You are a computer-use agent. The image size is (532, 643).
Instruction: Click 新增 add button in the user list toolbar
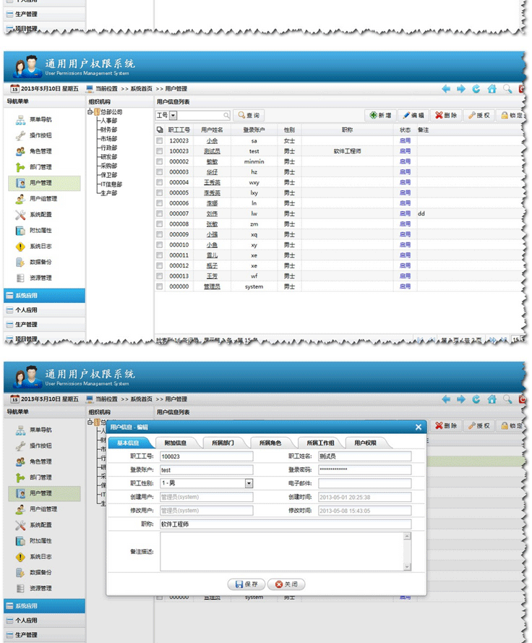pyautogui.click(x=380, y=116)
